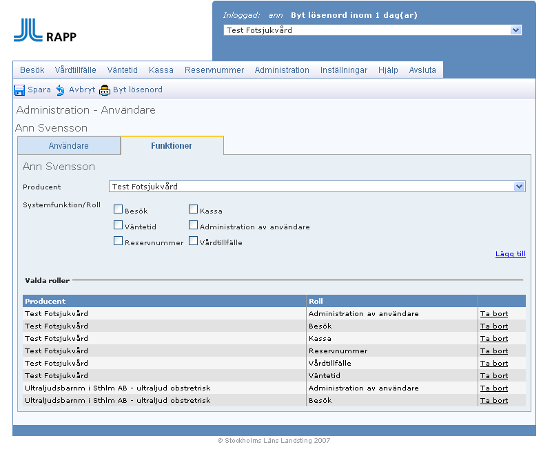Click the Väntetid role cell in table

[x=392, y=375]
